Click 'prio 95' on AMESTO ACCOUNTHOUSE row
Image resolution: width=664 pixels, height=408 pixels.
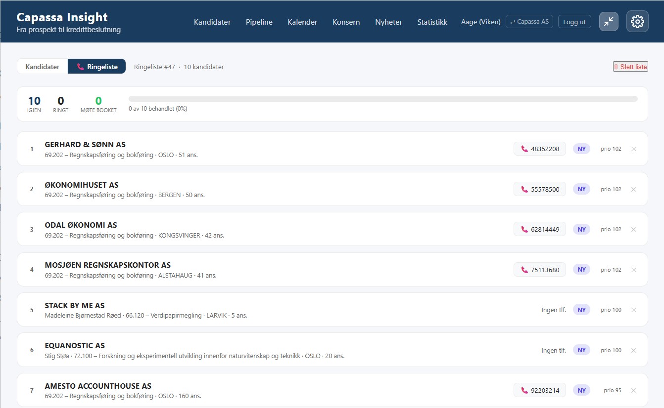tap(613, 390)
